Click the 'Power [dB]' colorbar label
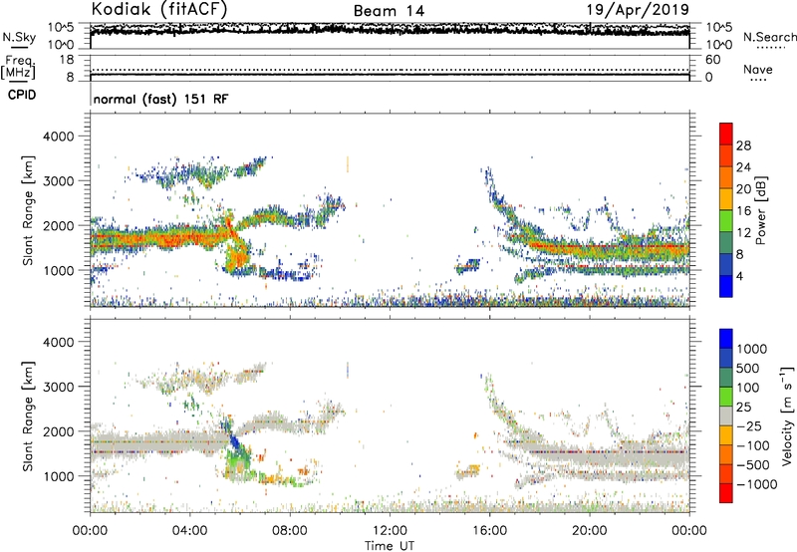The height and width of the screenshot is (552, 797). pos(760,210)
